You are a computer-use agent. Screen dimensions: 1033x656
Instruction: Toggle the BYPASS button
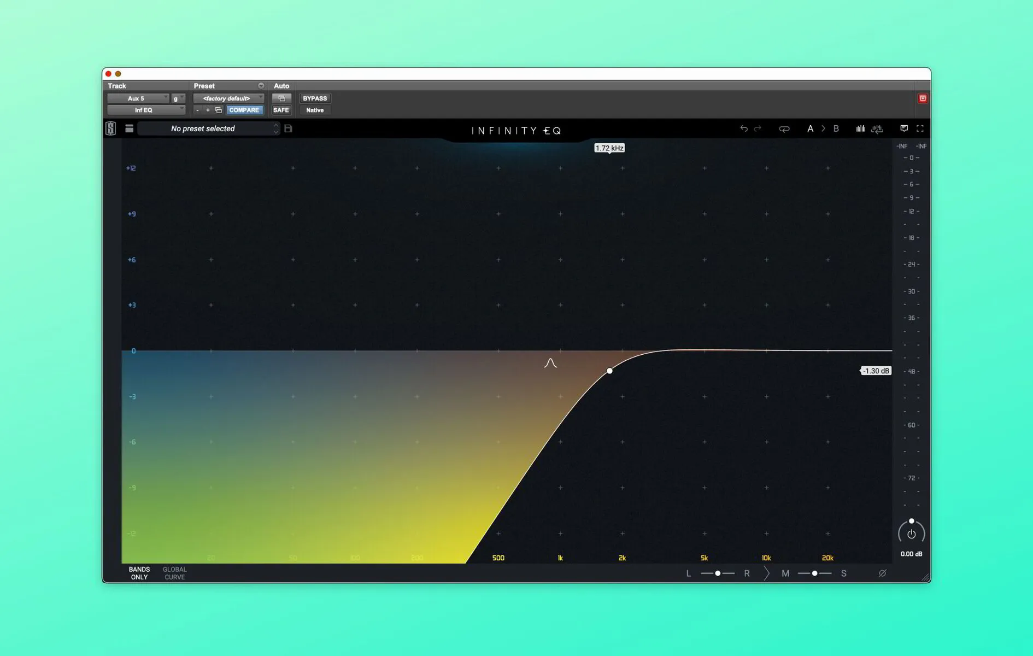click(315, 98)
